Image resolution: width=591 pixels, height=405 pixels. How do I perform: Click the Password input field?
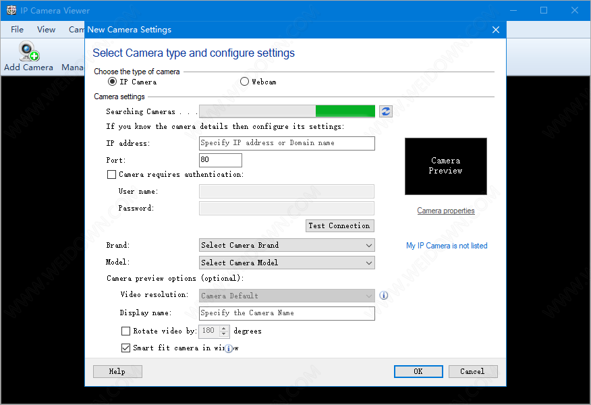click(287, 208)
